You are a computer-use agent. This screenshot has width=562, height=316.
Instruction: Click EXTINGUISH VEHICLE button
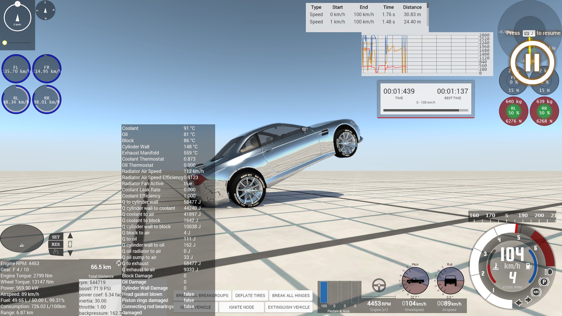point(289,307)
